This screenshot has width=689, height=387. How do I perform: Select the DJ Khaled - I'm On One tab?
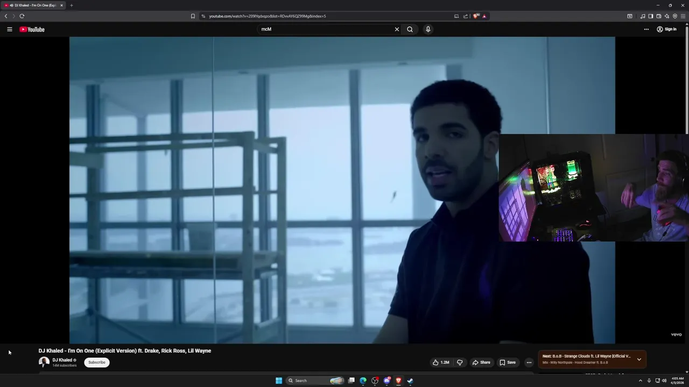pos(33,5)
